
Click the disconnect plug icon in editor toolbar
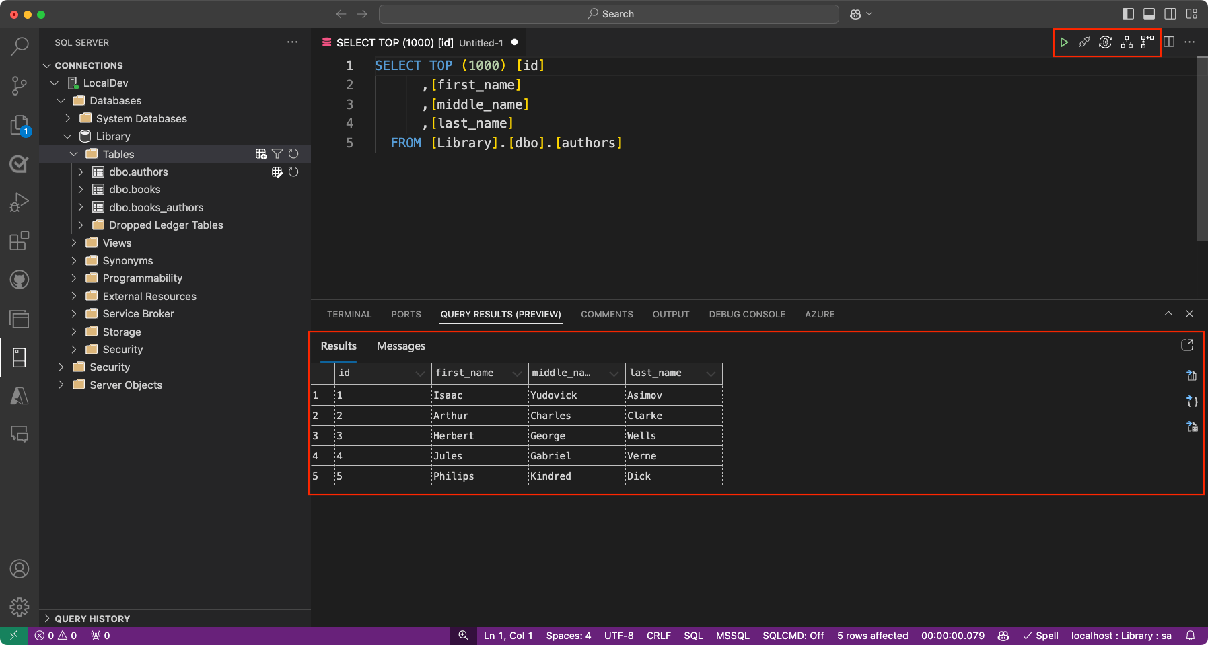(1084, 42)
